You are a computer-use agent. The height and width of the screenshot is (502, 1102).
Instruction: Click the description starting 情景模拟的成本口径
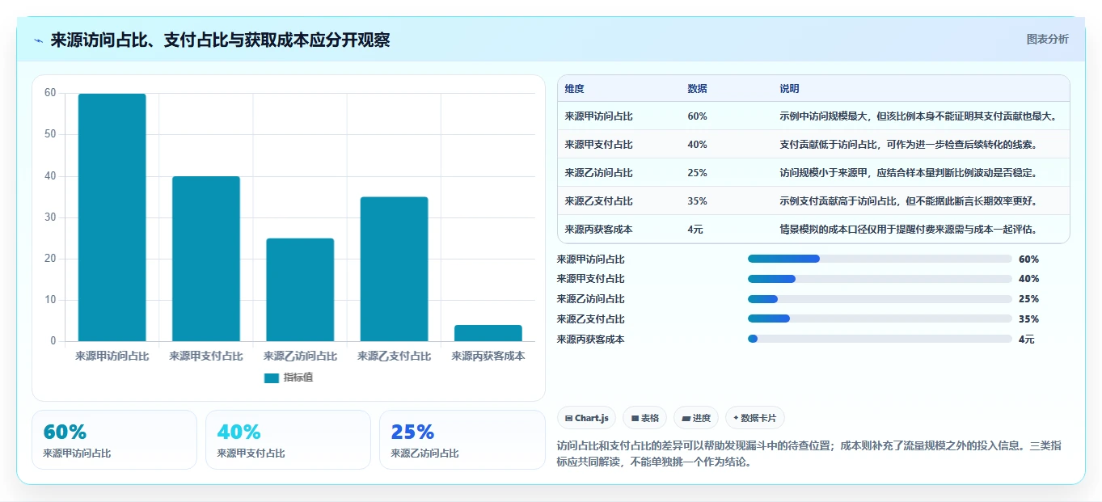[908, 230]
